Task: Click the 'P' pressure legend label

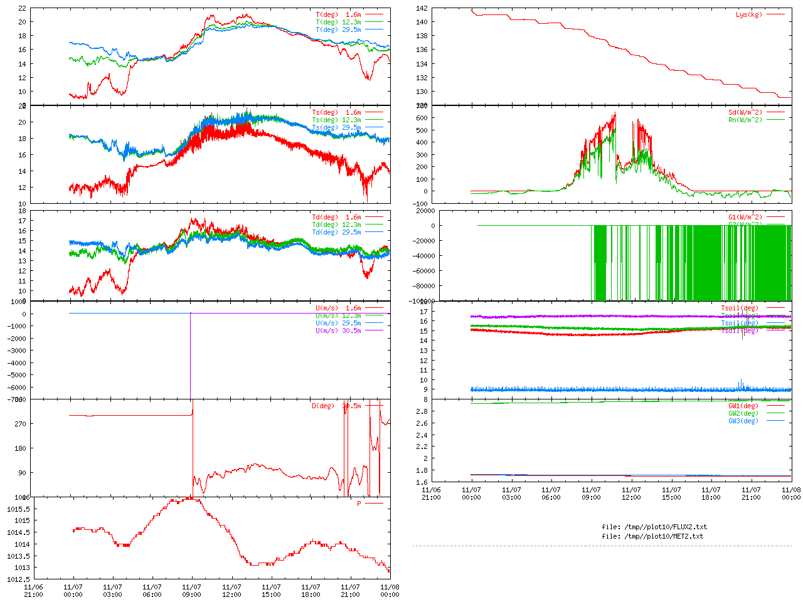Action: click(x=359, y=504)
